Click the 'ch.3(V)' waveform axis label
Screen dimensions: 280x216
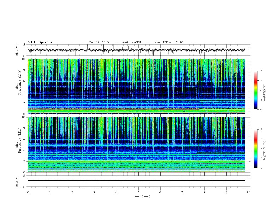coord(17,181)
